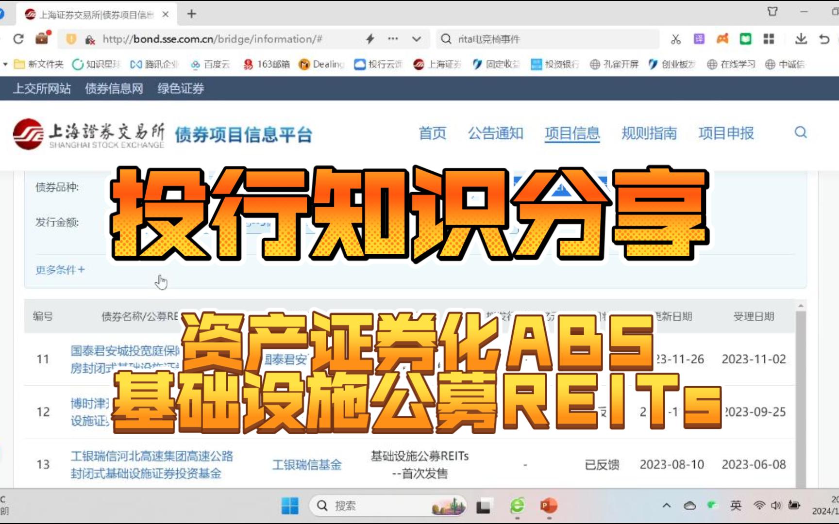The width and height of the screenshot is (839, 524).
Task: Open the green browser taskbar icon
Action: [518, 506]
